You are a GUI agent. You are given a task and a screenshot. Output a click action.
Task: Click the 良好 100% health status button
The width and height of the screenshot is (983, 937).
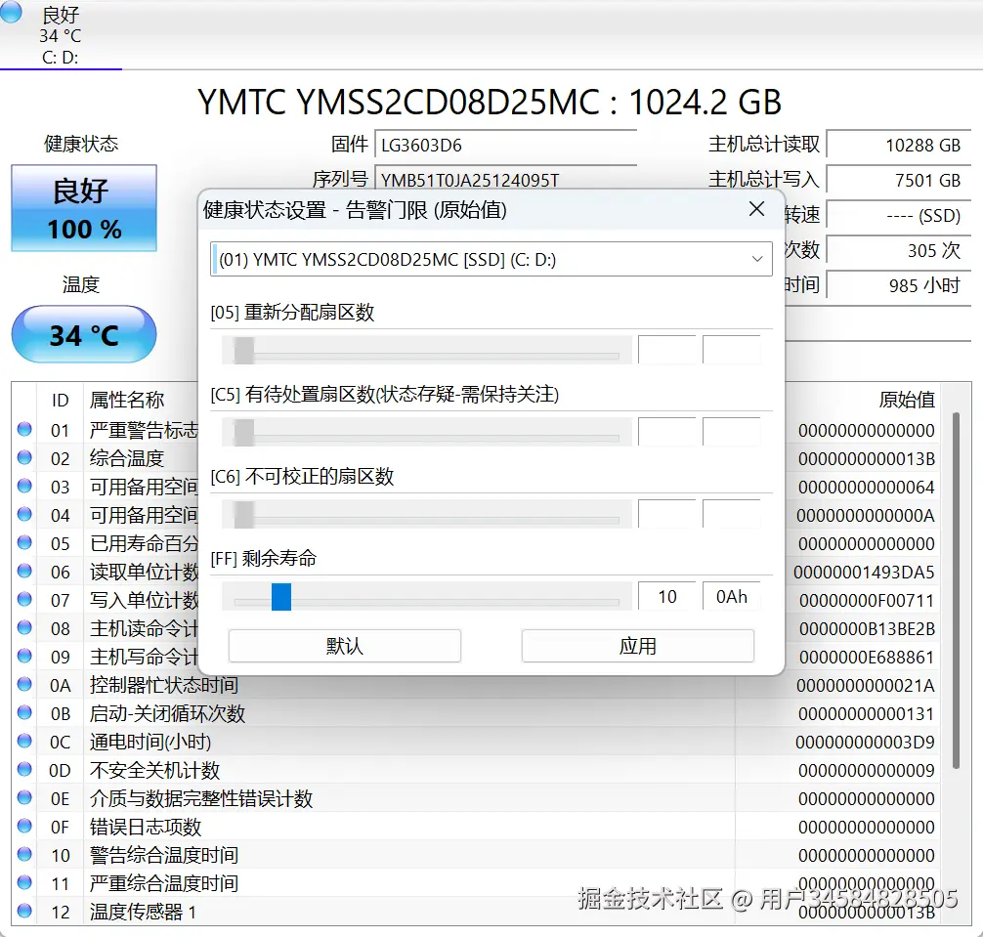tap(84, 208)
